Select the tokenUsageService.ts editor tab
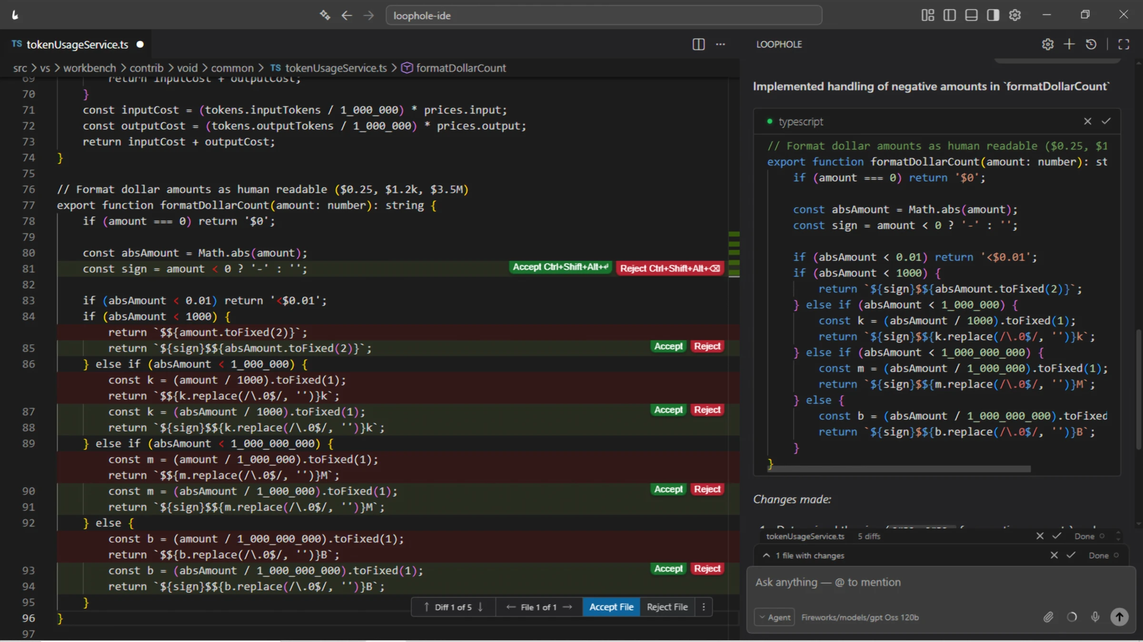Viewport: 1143px width, 642px height. coord(76,44)
